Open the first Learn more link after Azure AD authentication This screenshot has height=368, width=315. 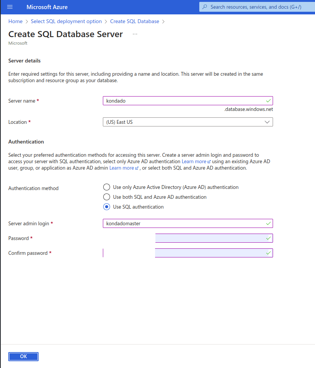click(x=196, y=161)
